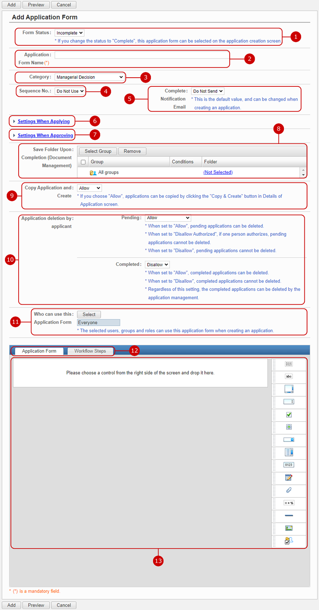Click the Select Group button
Screen dimensions: 319x610
[x=98, y=151]
